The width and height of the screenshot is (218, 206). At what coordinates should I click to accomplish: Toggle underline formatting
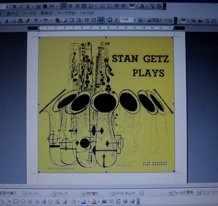point(28,6)
